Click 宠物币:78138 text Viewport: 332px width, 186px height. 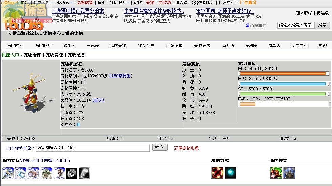(21, 139)
